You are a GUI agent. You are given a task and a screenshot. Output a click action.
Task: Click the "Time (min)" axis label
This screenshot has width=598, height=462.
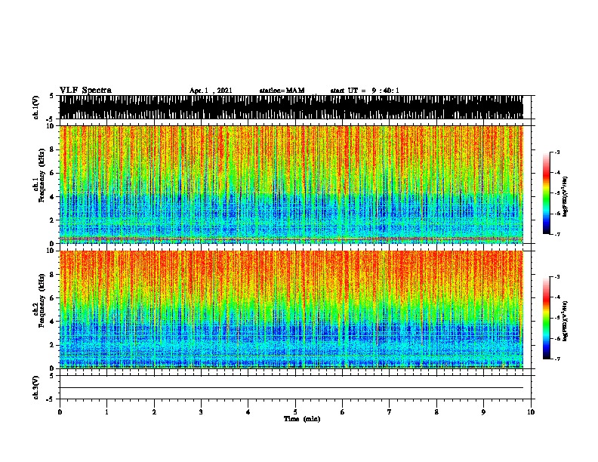pos(302,419)
